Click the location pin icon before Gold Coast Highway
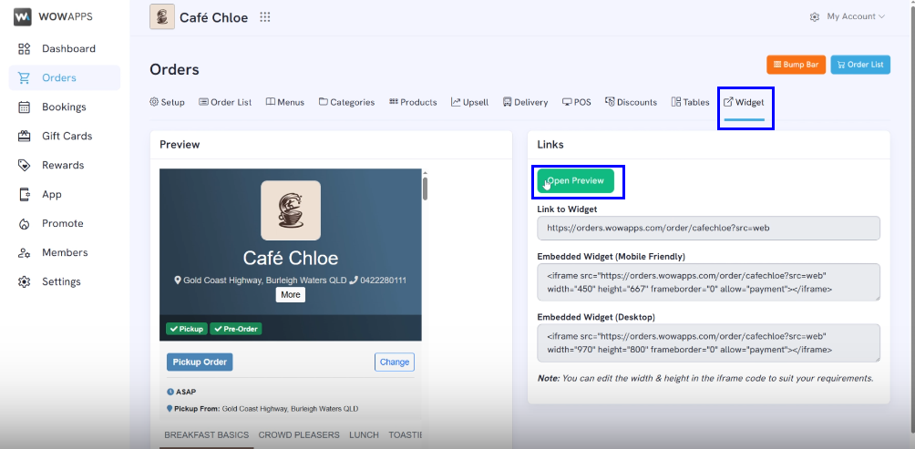This screenshot has width=915, height=449. [x=178, y=280]
